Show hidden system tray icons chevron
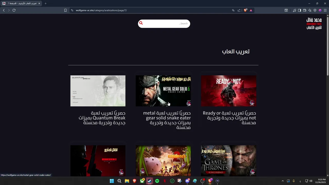329x185 pixels. [x=283, y=181]
